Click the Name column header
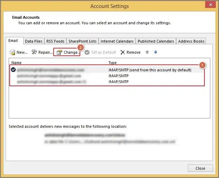Viewport: 219px width, 178px height. click(x=17, y=63)
